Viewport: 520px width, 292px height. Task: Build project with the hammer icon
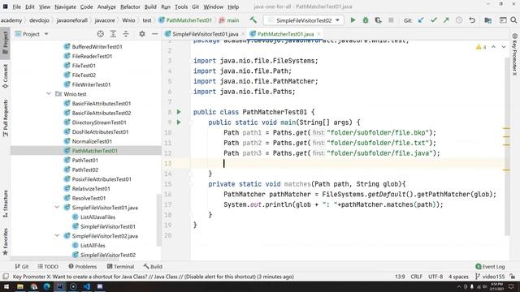(253, 20)
